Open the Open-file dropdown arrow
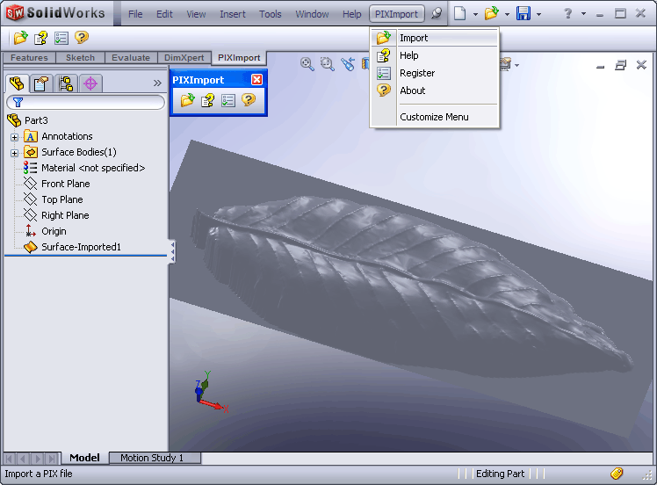Screen dimensions: 657x485 point(507,14)
